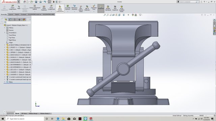The width and height of the screenshot is (216, 121).
Task: Expand the manager tabs chevron arrow
Action: (x=30, y=19)
